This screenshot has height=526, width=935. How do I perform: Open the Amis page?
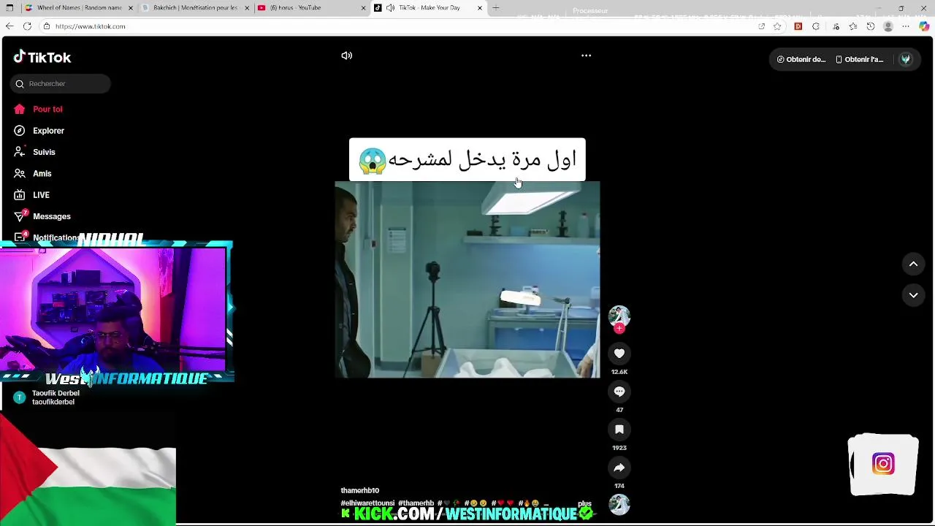coord(42,173)
